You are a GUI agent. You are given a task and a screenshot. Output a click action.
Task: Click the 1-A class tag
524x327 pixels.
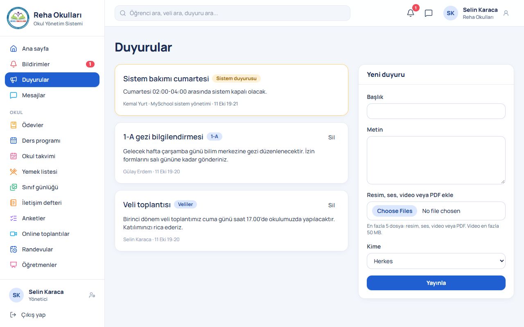[x=215, y=137]
